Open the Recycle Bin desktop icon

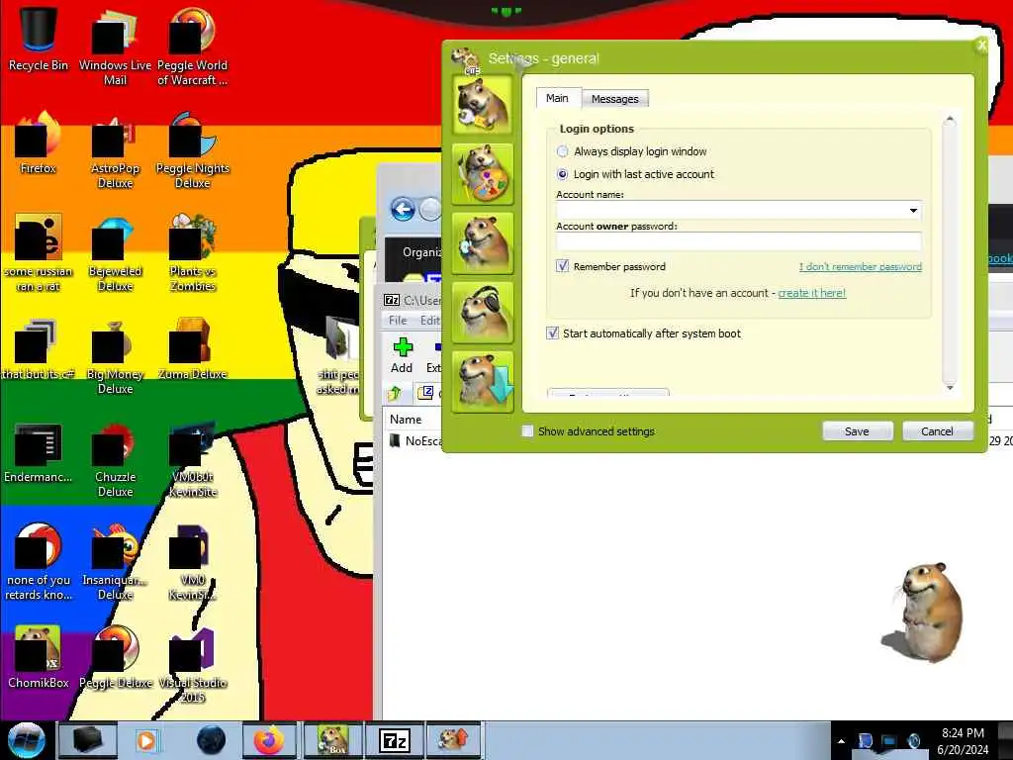click(39, 38)
